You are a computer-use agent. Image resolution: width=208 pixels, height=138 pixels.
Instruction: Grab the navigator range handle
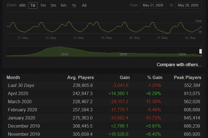(200, 51)
